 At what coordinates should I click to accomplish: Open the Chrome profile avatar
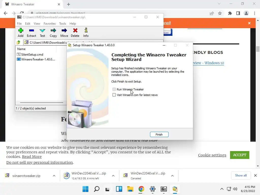(246, 13)
